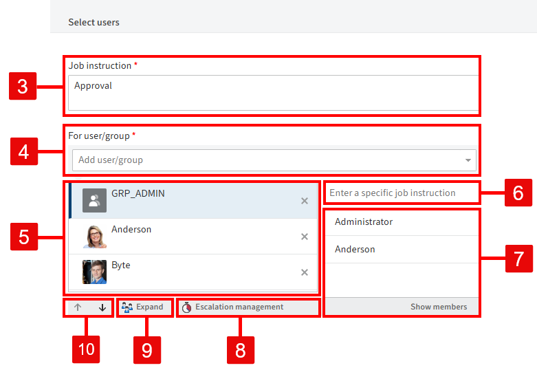Select the Byte row in user list

click(x=193, y=272)
